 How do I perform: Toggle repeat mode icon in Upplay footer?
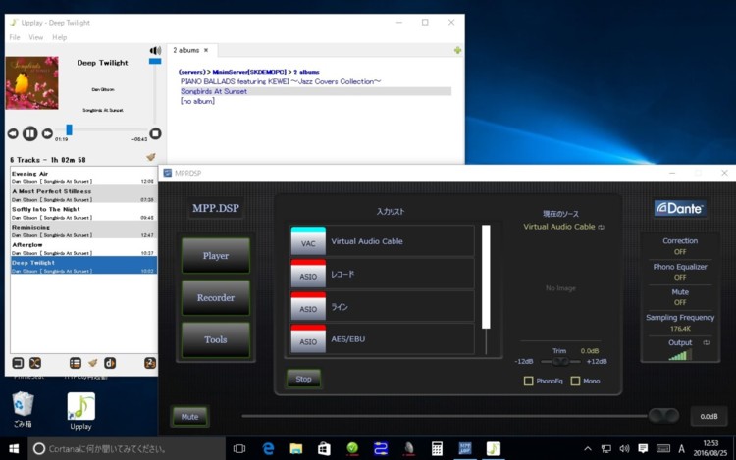pyautogui.click(x=18, y=363)
